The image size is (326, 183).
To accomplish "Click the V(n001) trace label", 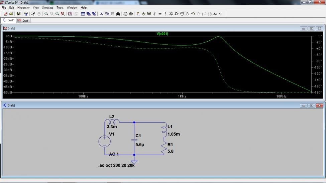I will [x=162, y=33].
